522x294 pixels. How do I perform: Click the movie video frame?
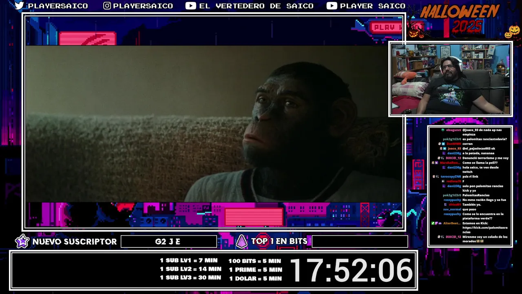click(x=214, y=123)
